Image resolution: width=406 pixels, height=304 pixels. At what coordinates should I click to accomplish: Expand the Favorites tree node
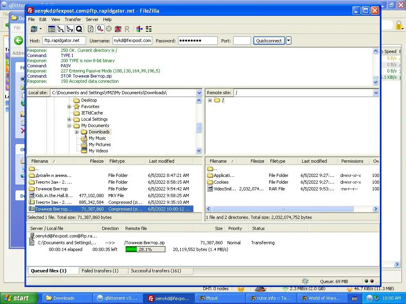click(x=69, y=106)
